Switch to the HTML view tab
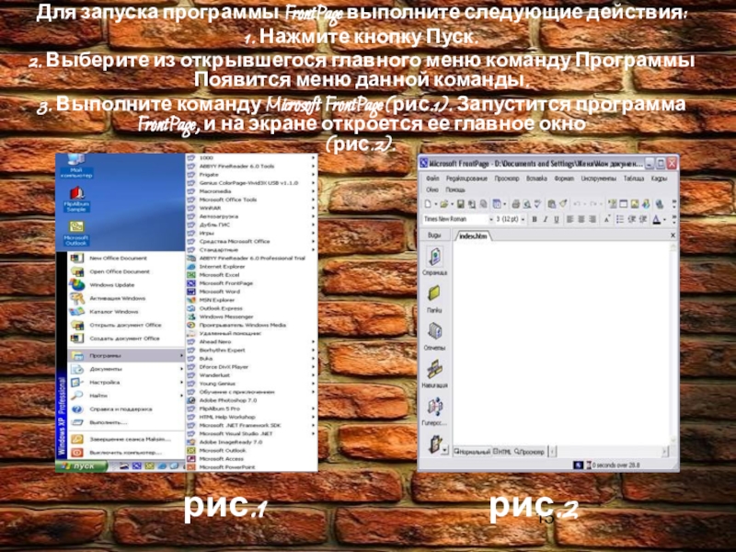 [x=501, y=452]
